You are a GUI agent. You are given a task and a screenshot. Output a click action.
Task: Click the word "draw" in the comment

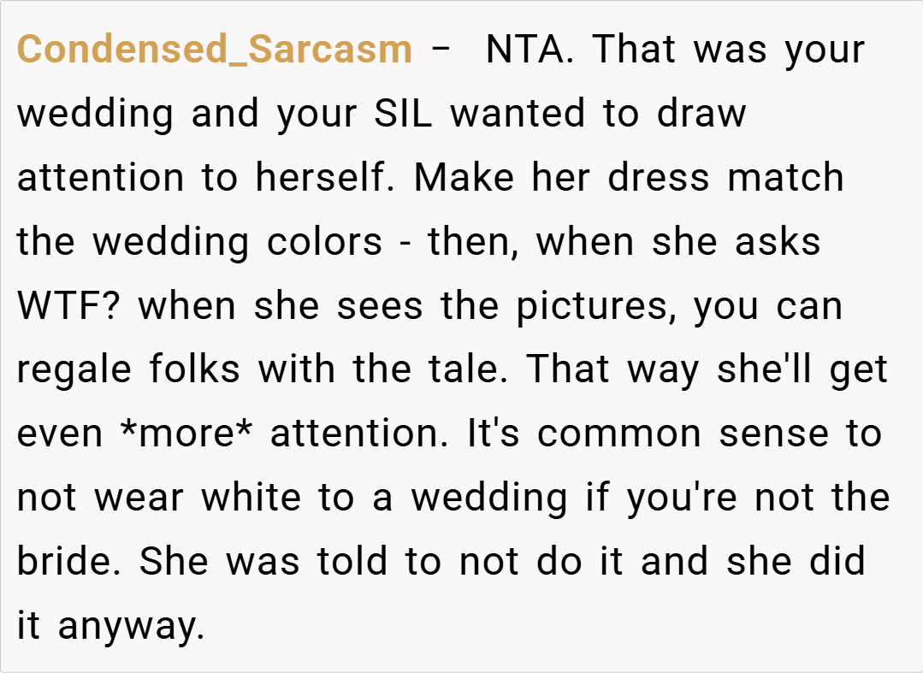tap(701, 114)
